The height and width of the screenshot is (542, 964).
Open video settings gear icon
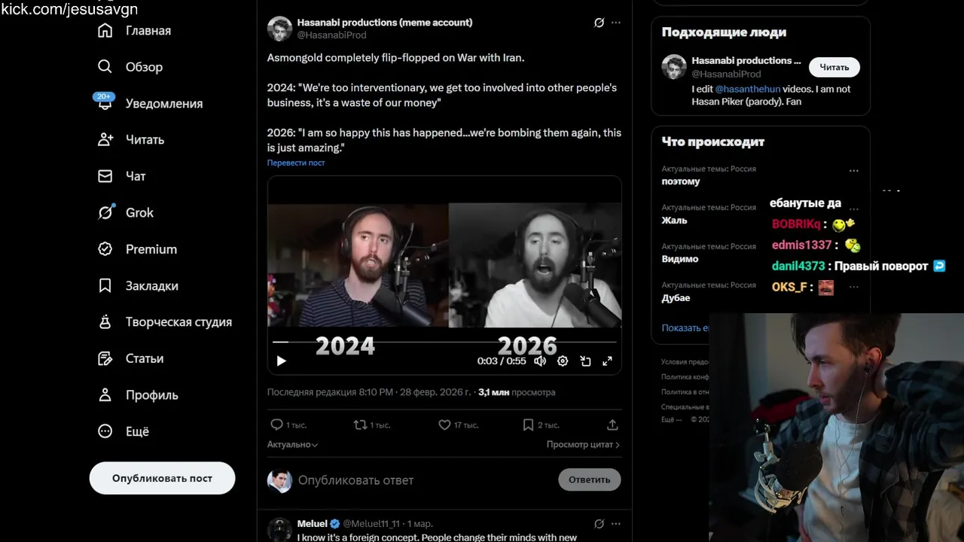click(x=563, y=361)
